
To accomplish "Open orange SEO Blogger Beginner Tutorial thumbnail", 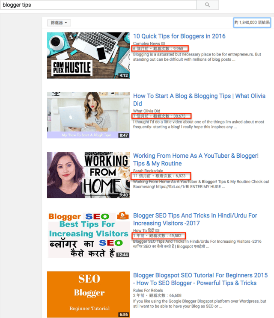I will pos(88,294).
